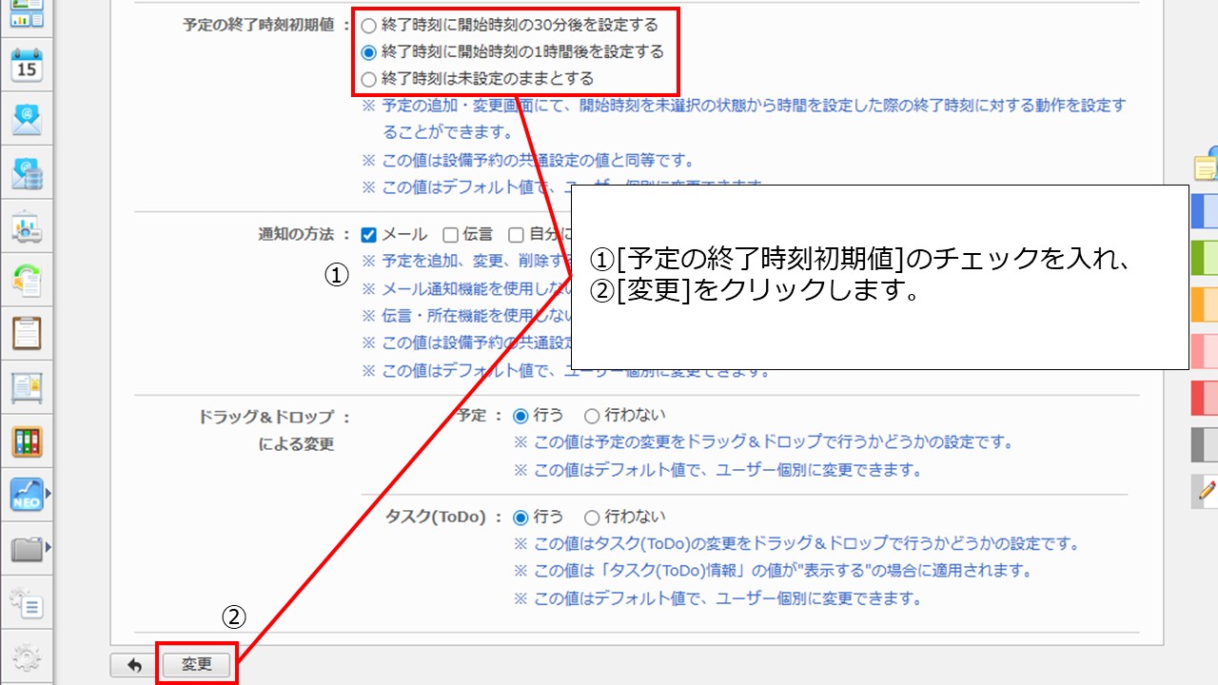
Task: Open the mail archive database icon
Action: click(x=27, y=174)
